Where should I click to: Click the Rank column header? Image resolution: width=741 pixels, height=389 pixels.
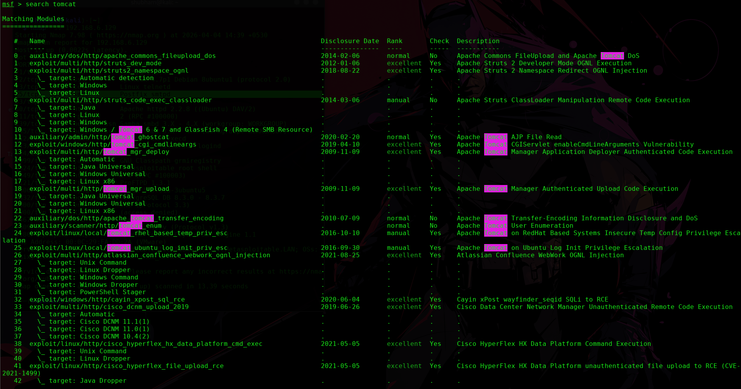394,41
